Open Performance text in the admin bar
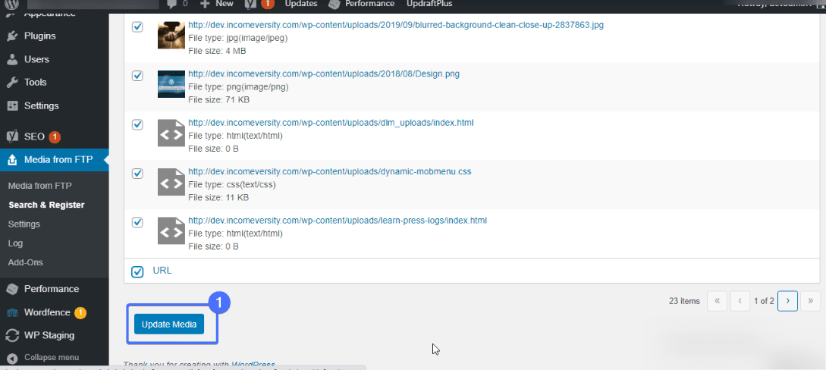Image resolution: width=826 pixels, height=370 pixels. (x=370, y=4)
